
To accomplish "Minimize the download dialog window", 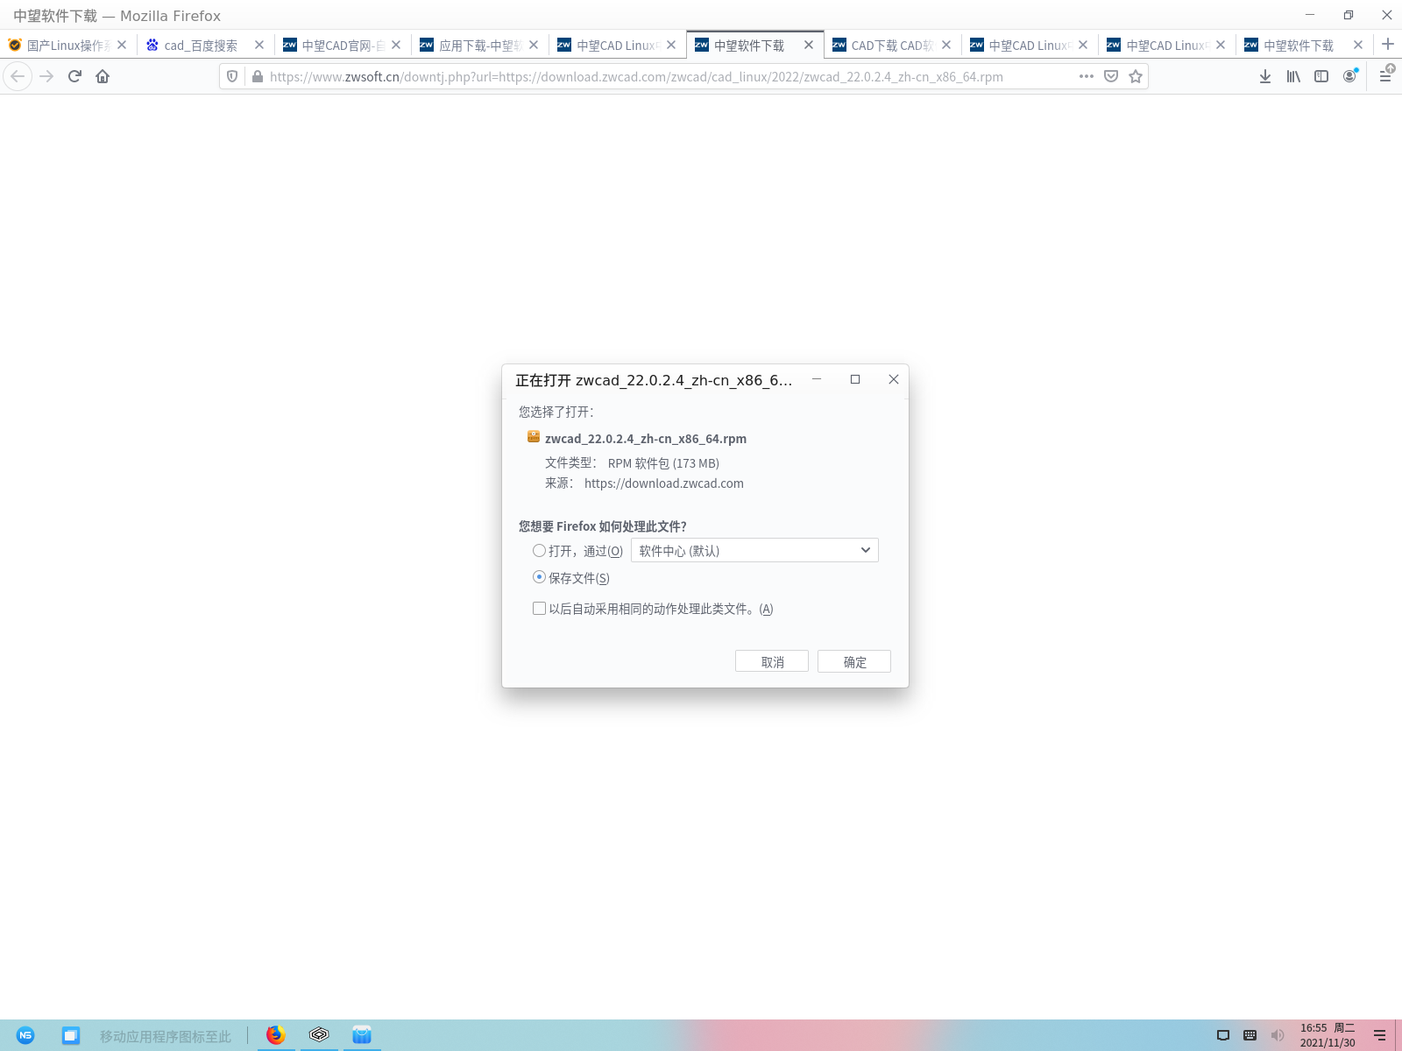I will [x=817, y=379].
